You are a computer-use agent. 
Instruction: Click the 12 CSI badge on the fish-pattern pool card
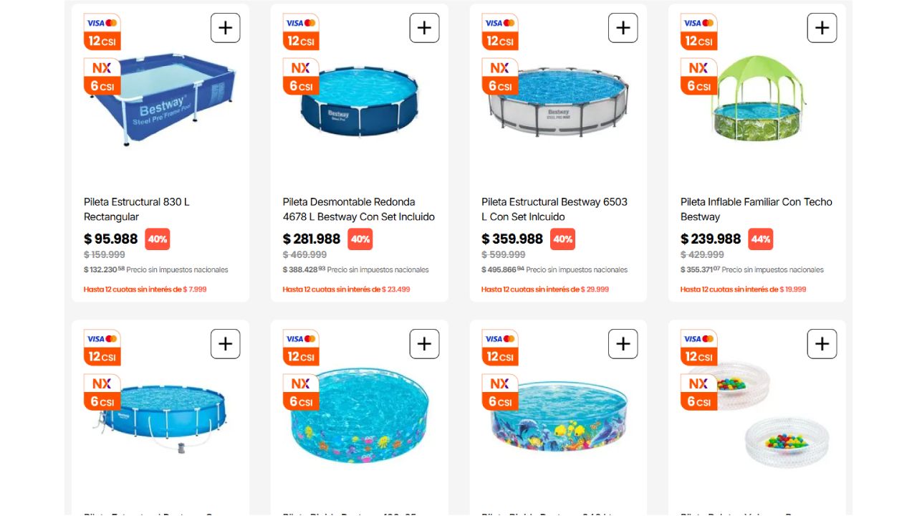point(499,356)
